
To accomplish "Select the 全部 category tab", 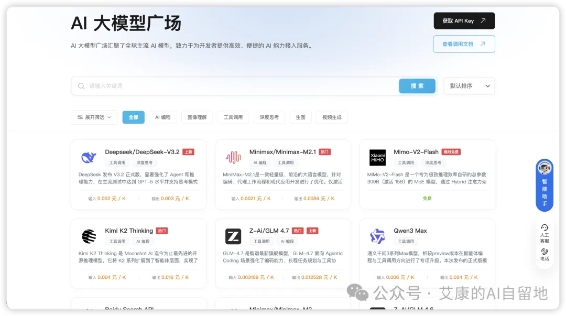I will tap(134, 117).
